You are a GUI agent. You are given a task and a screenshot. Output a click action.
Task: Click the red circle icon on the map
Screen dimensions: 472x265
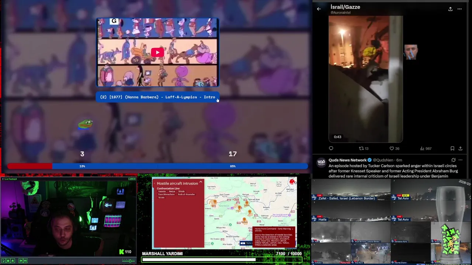coord(292,182)
